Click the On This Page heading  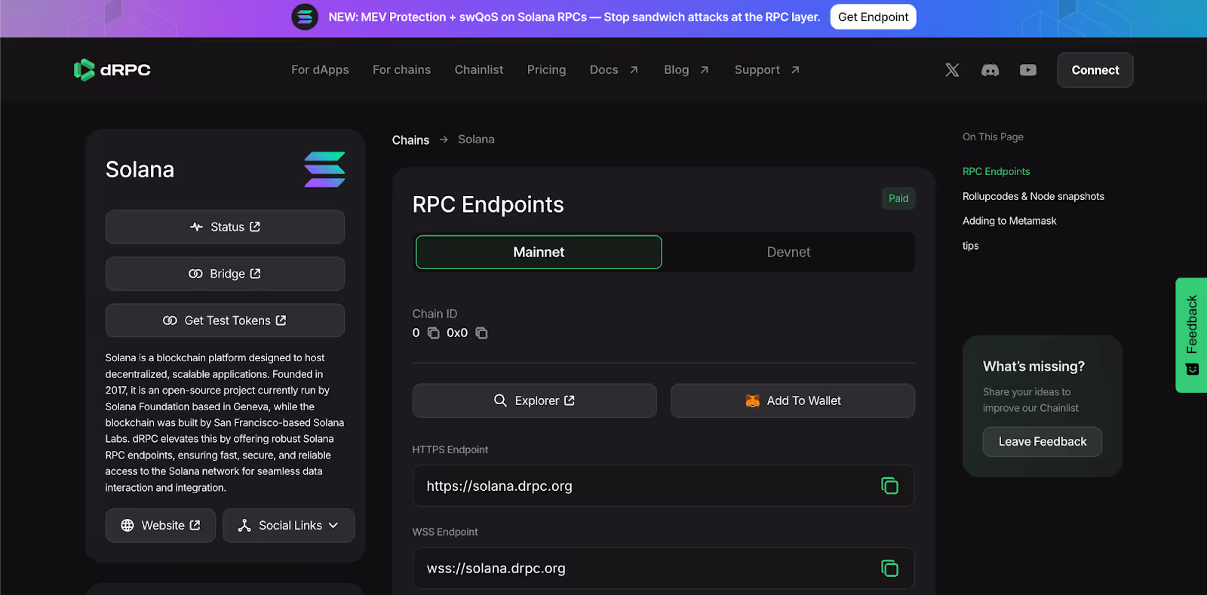pos(993,136)
